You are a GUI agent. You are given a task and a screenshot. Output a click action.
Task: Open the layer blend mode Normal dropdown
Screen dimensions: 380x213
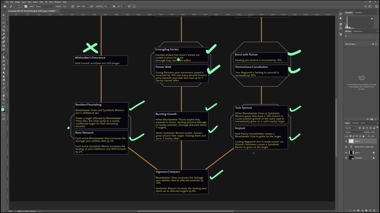(353, 132)
